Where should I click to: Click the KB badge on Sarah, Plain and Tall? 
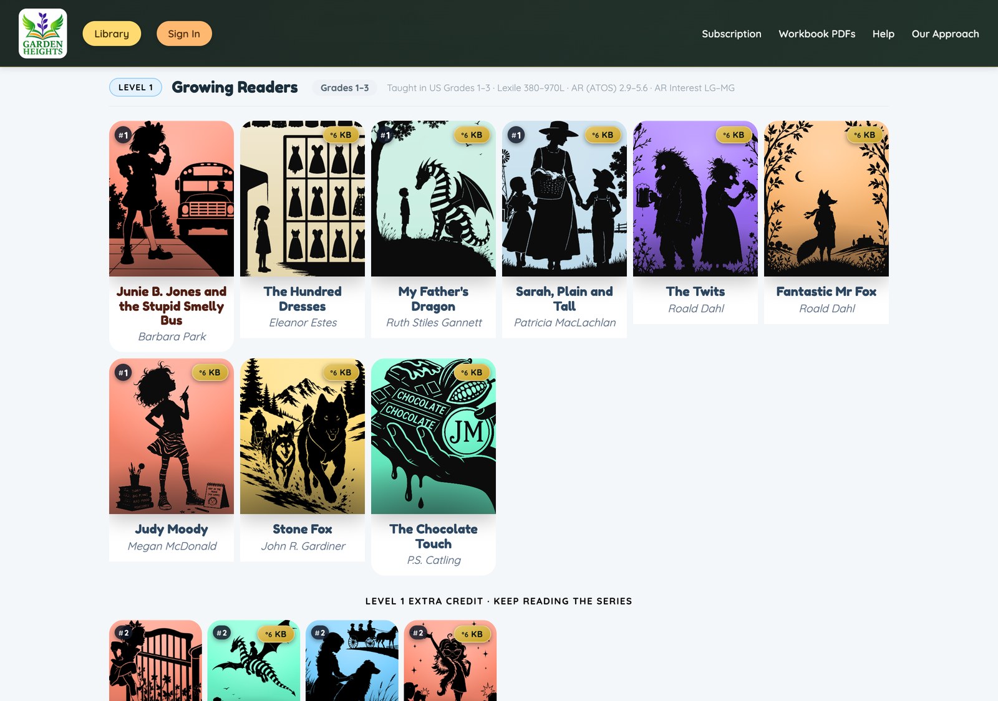click(x=603, y=135)
